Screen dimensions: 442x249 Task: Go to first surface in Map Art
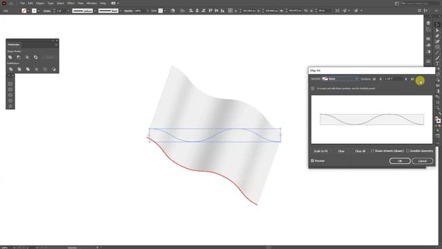point(374,79)
